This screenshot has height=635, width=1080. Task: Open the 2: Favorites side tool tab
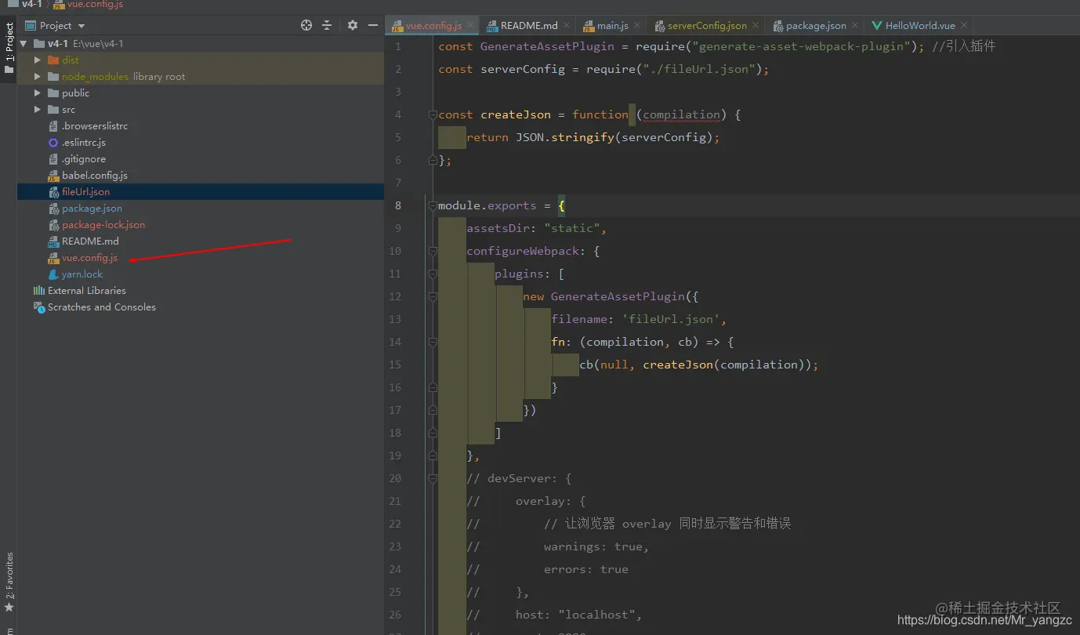(9, 582)
